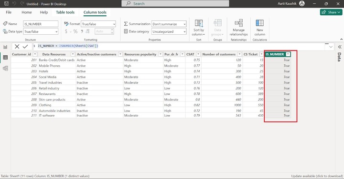Open the Model view icon in sidebar

point(5,68)
